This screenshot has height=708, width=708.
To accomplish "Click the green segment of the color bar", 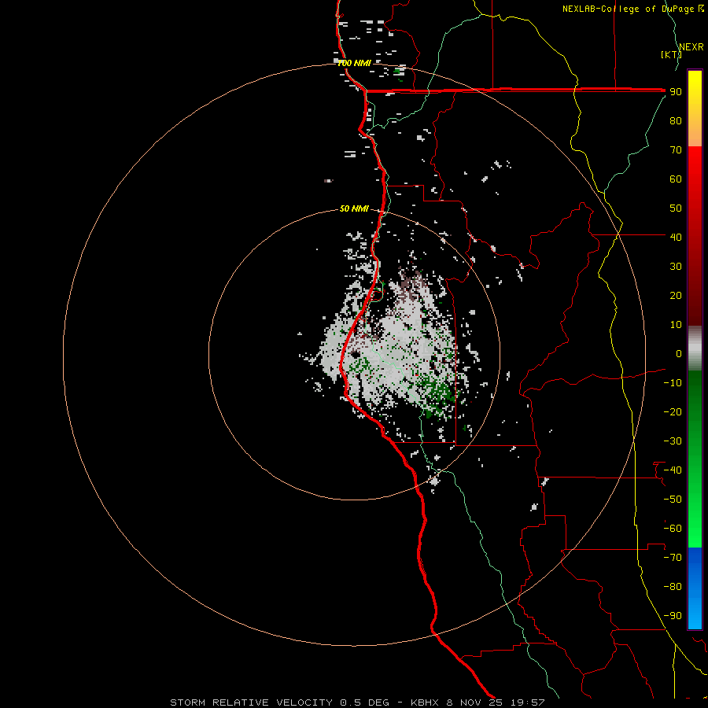I will [695, 459].
